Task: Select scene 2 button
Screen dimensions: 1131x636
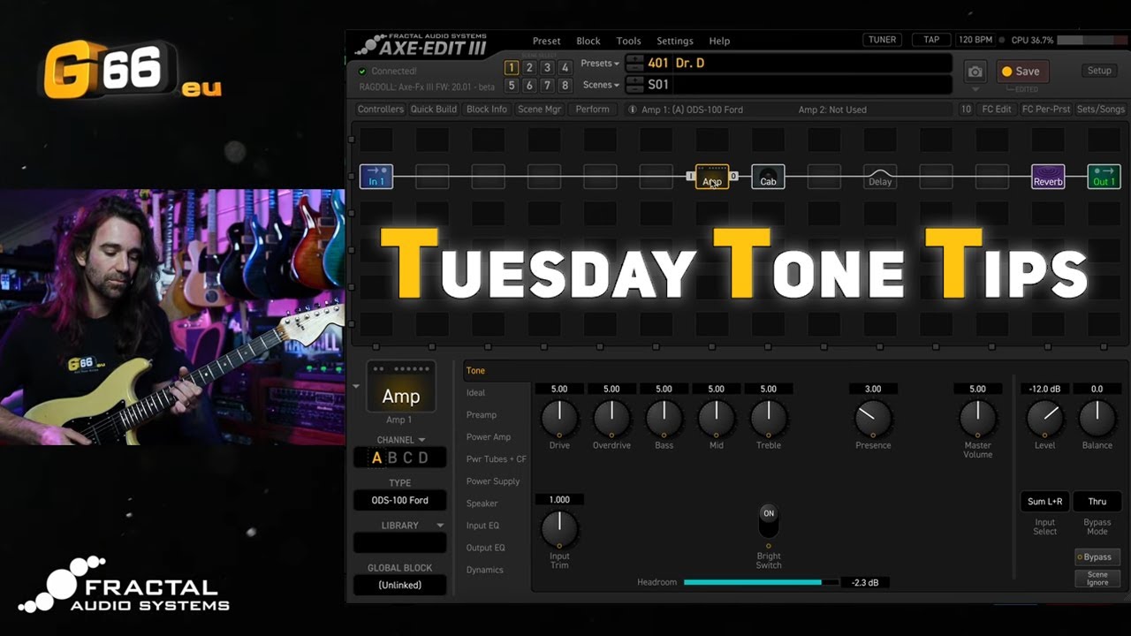Action: point(529,67)
